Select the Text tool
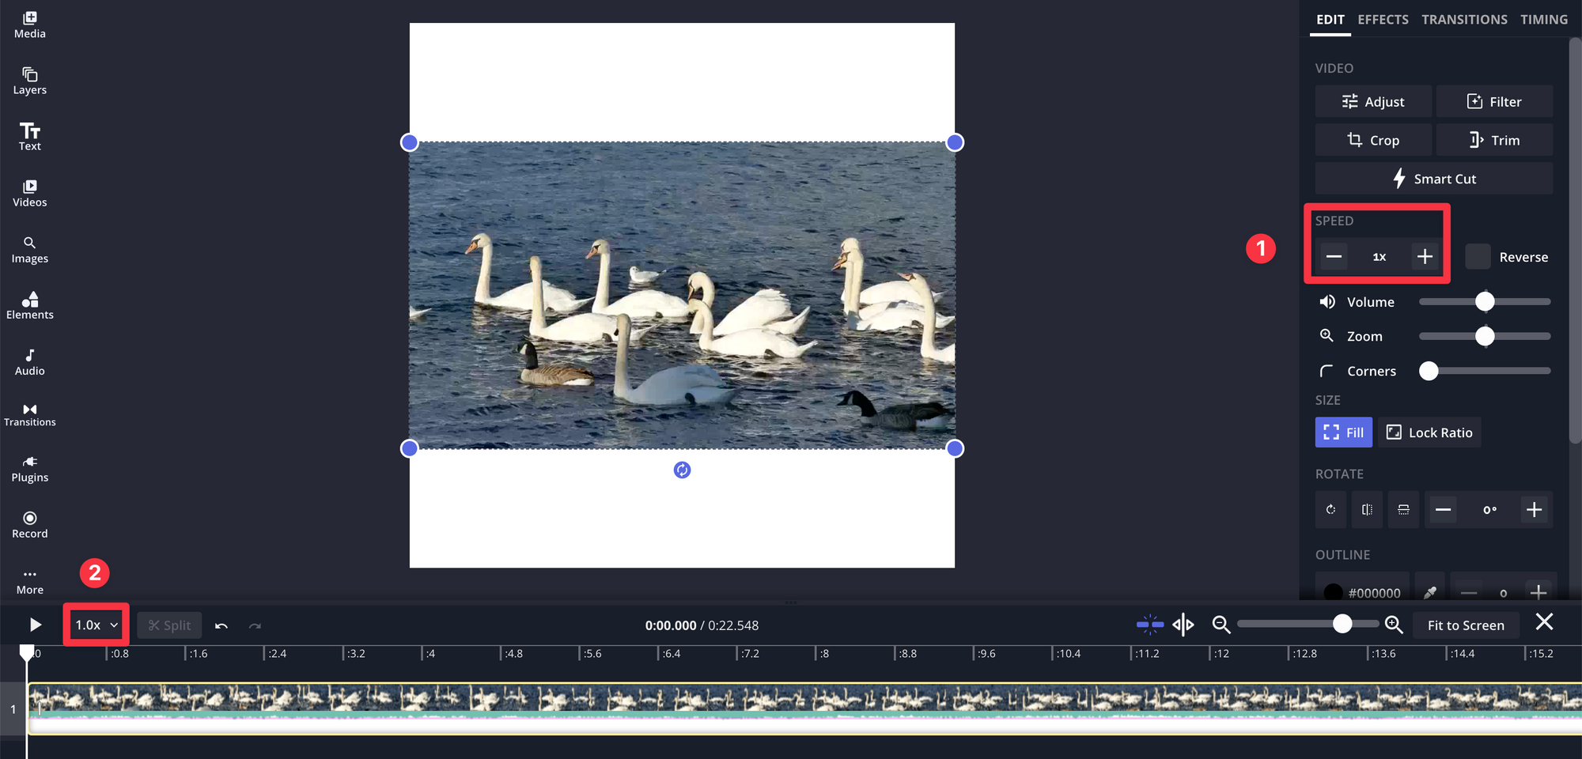1582x759 pixels. point(29,137)
